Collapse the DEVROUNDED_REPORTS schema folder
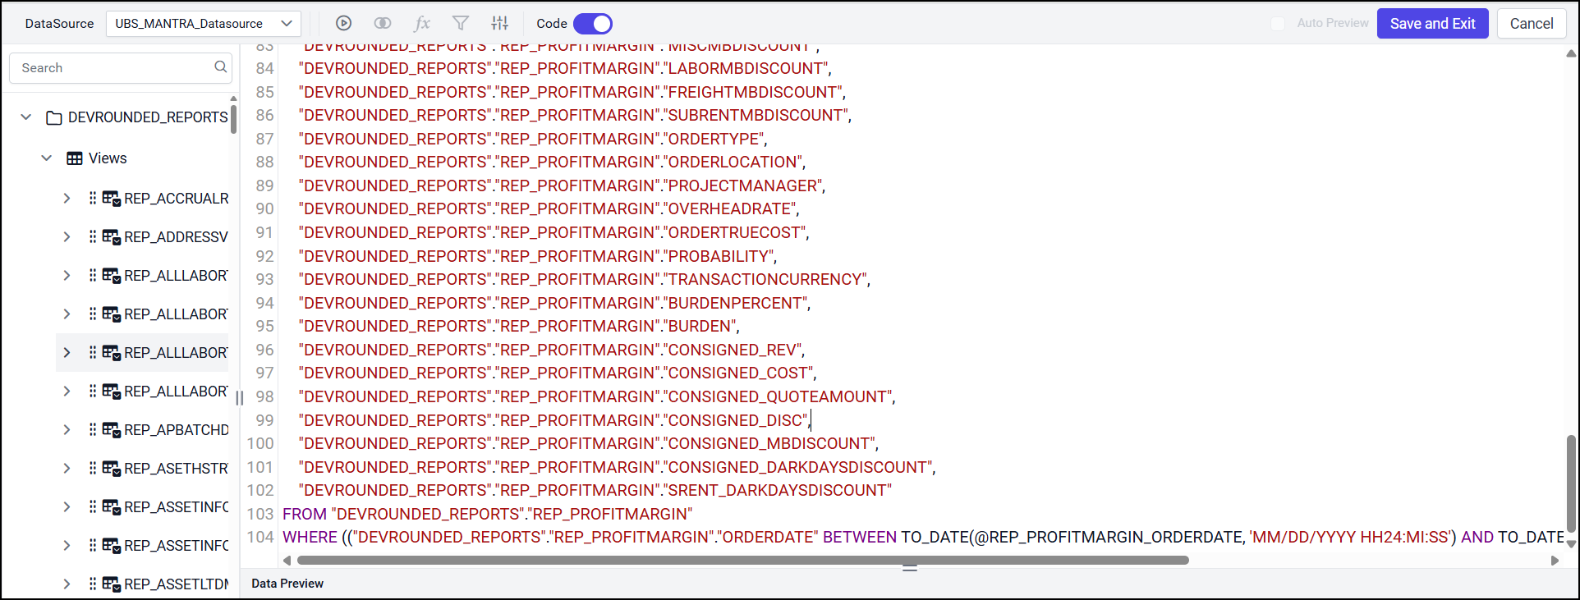The image size is (1580, 600). [26, 117]
